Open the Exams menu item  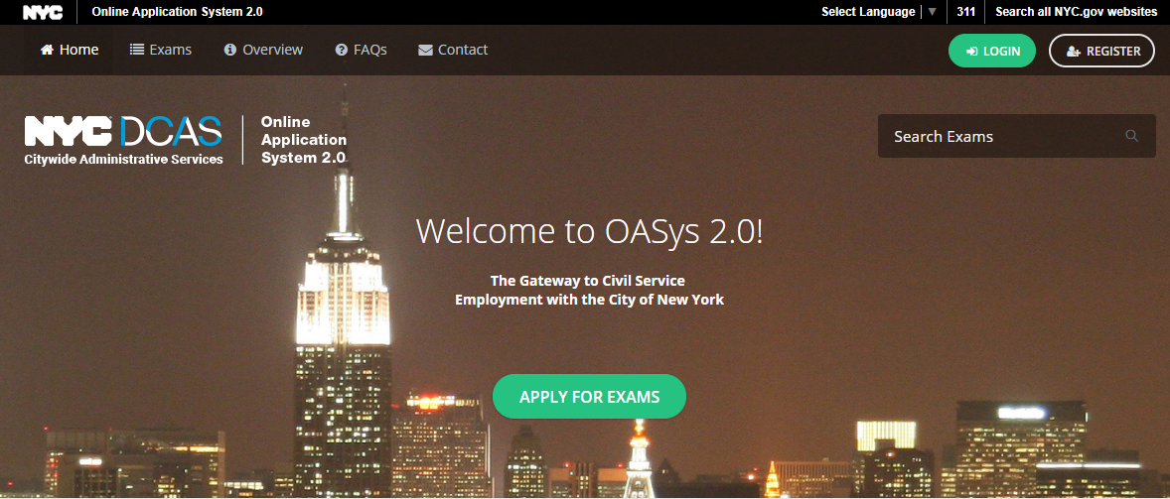pyautogui.click(x=161, y=50)
